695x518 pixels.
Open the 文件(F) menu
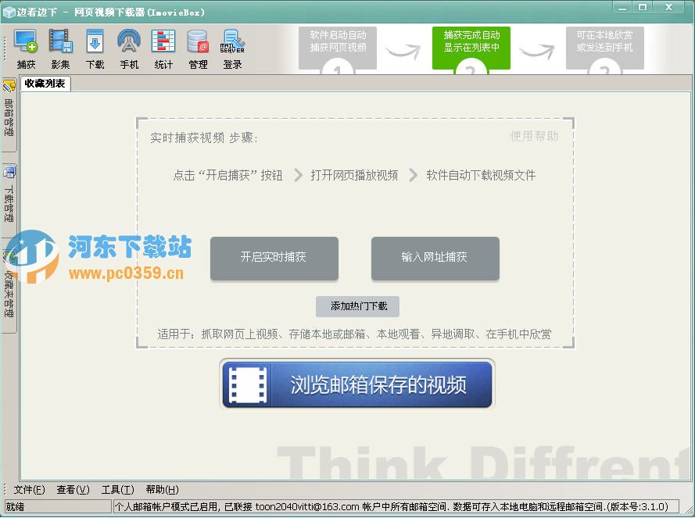28,489
